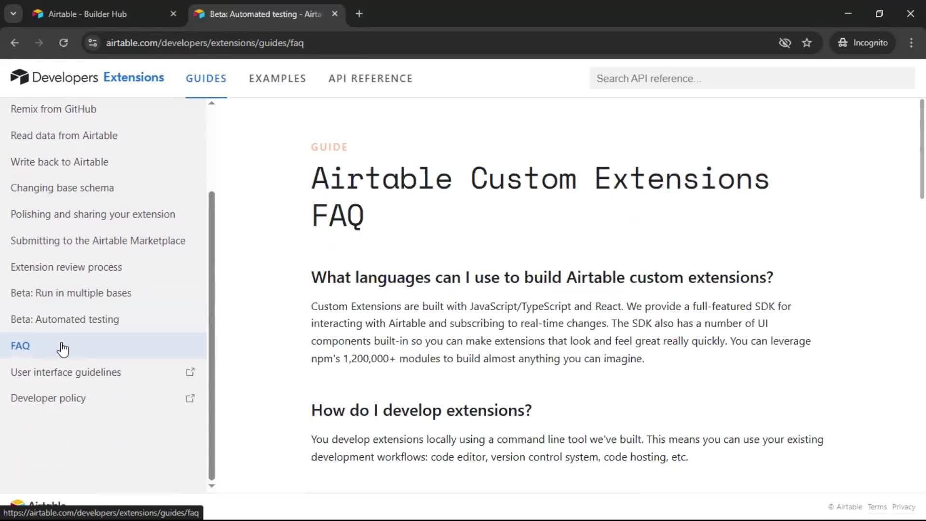Select FAQ in the sidebar
926x521 pixels.
[x=103, y=345]
